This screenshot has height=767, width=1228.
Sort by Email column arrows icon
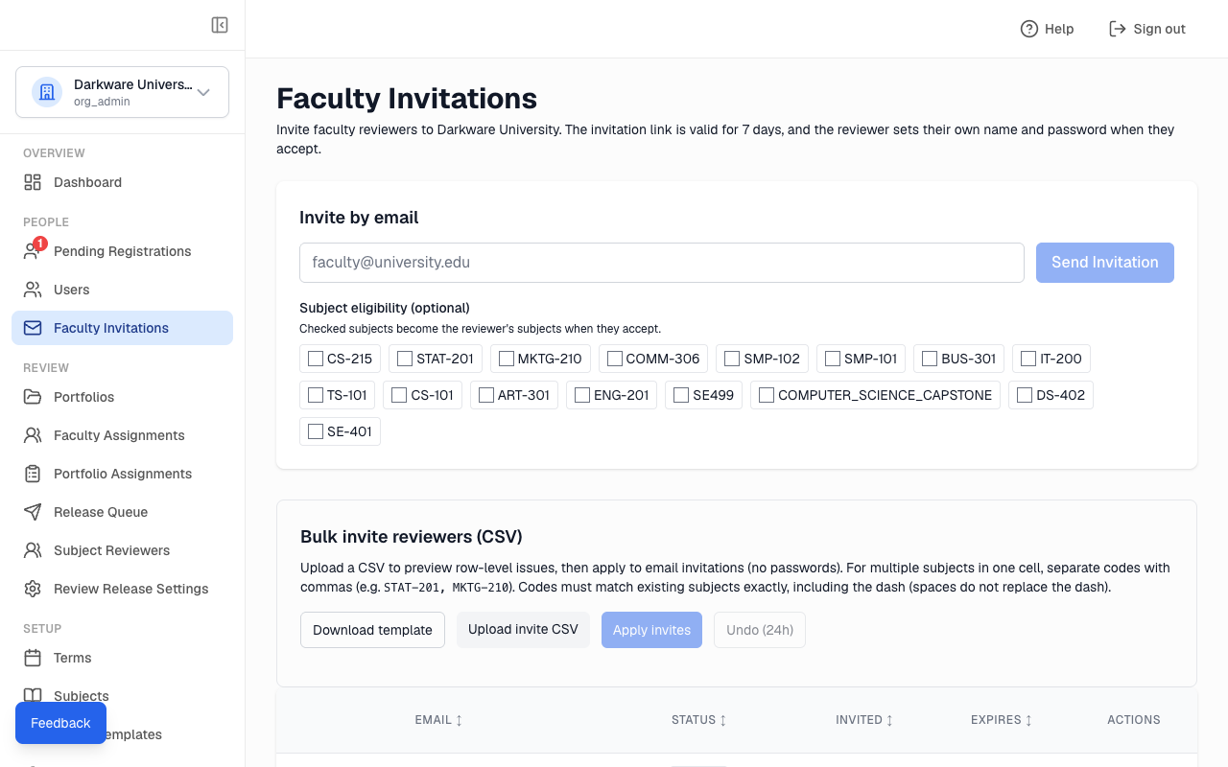[x=459, y=720]
